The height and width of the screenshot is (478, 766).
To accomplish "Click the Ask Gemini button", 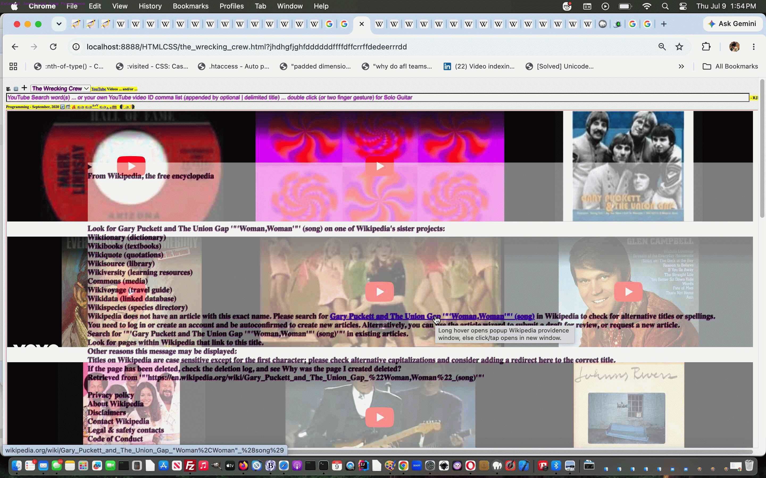I will pyautogui.click(x=732, y=24).
